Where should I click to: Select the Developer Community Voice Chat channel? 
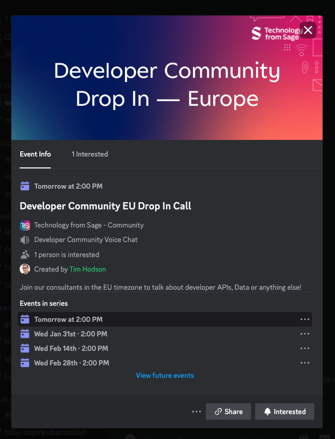(x=86, y=239)
